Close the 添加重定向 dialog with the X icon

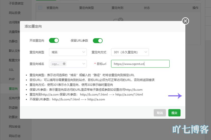185,21
